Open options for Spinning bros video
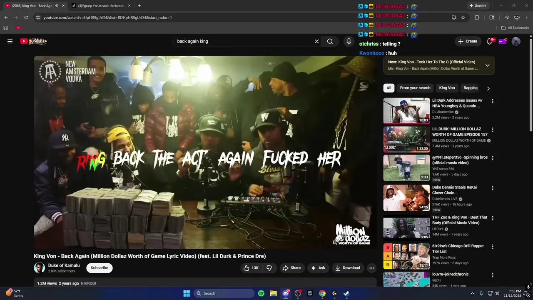This screenshot has width=533, height=300. (493, 158)
